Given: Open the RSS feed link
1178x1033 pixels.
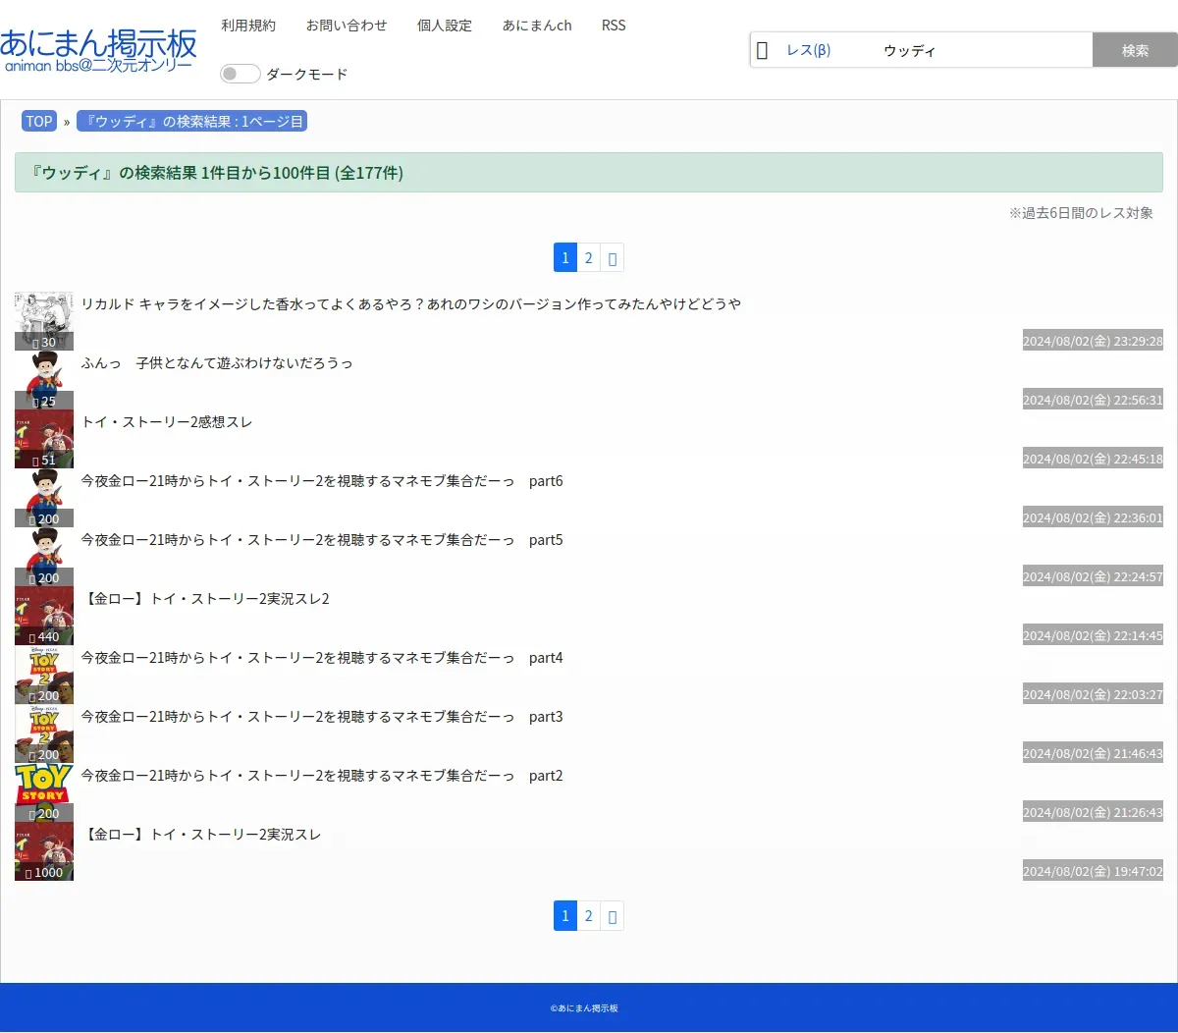Looking at the screenshot, I should [614, 26].
